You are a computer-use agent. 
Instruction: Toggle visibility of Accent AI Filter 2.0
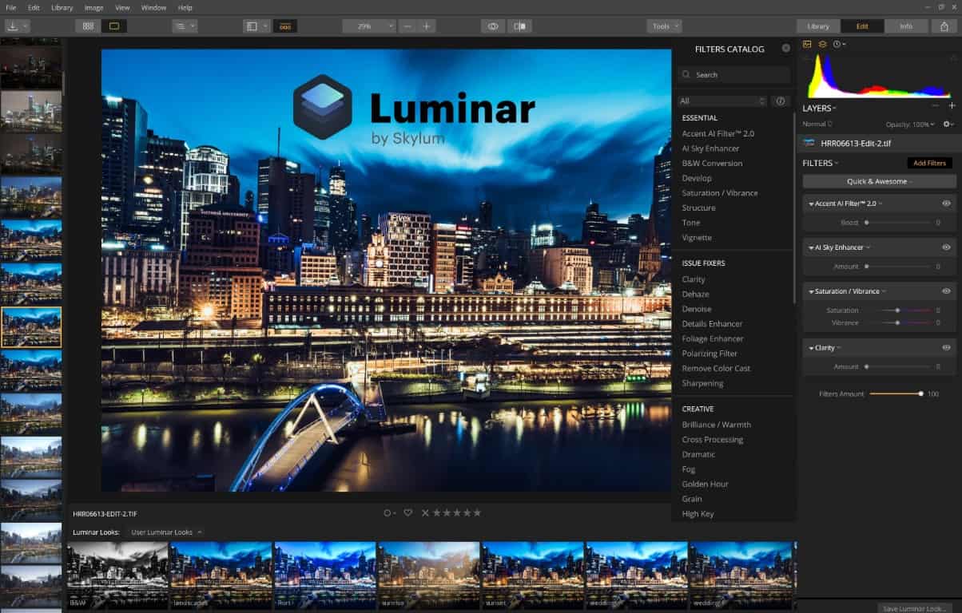[946, 204]
